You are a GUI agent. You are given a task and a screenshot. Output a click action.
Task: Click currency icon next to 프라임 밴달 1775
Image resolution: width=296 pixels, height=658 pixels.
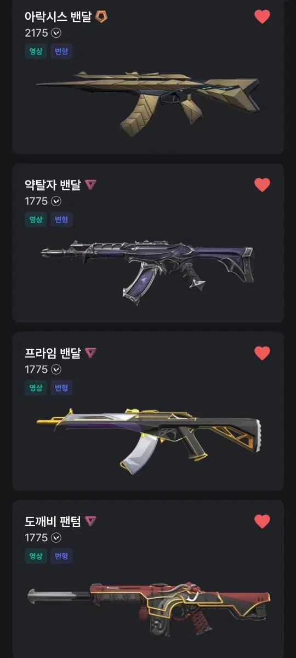56,370
